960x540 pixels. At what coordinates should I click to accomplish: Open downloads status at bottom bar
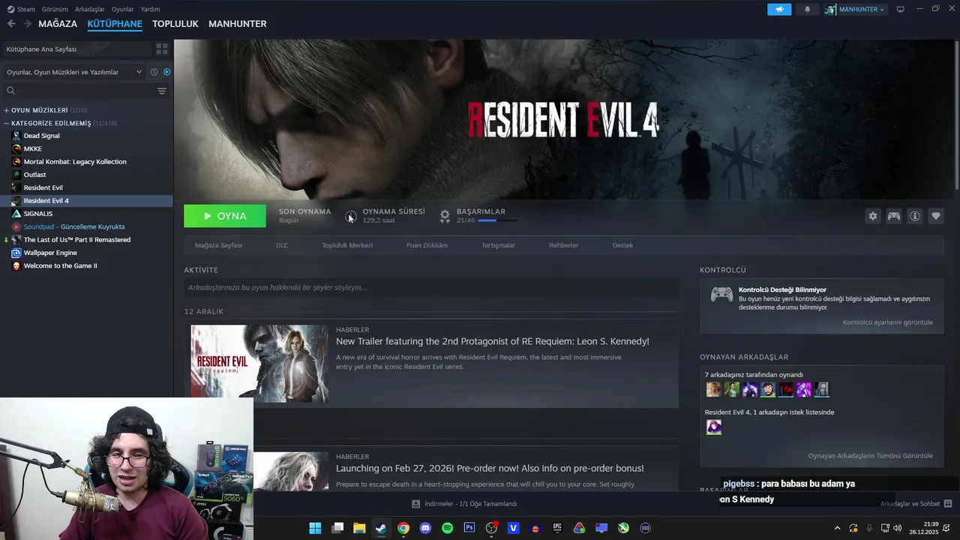point(464,504)
